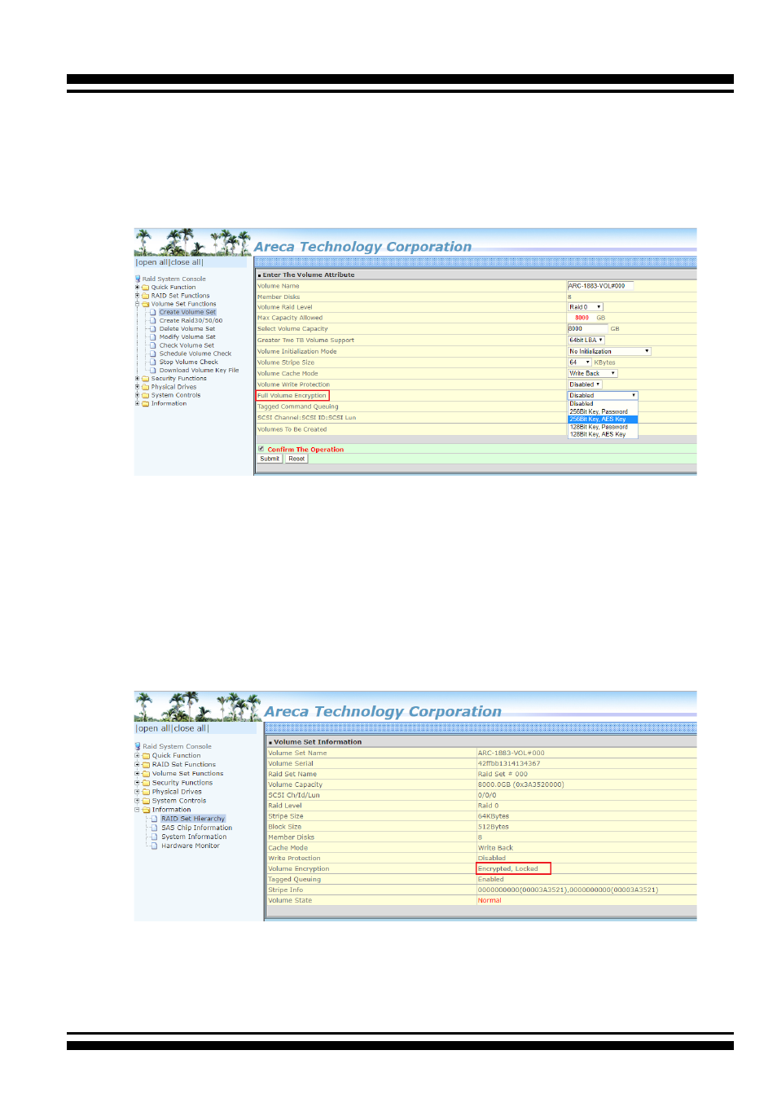Expand RAID Set Functions plus box, bottom screenshot
The image size is (777, 1103).
(x=137, y=764)
